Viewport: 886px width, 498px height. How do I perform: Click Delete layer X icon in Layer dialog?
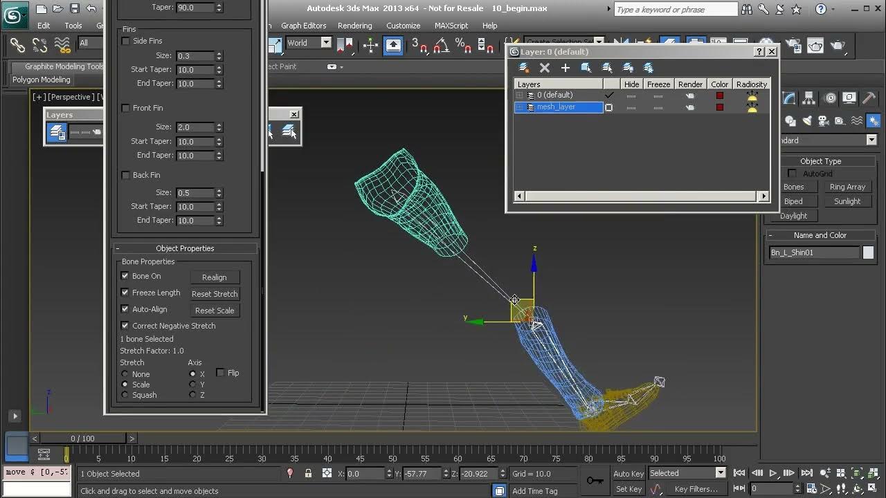tap(545, 67)
